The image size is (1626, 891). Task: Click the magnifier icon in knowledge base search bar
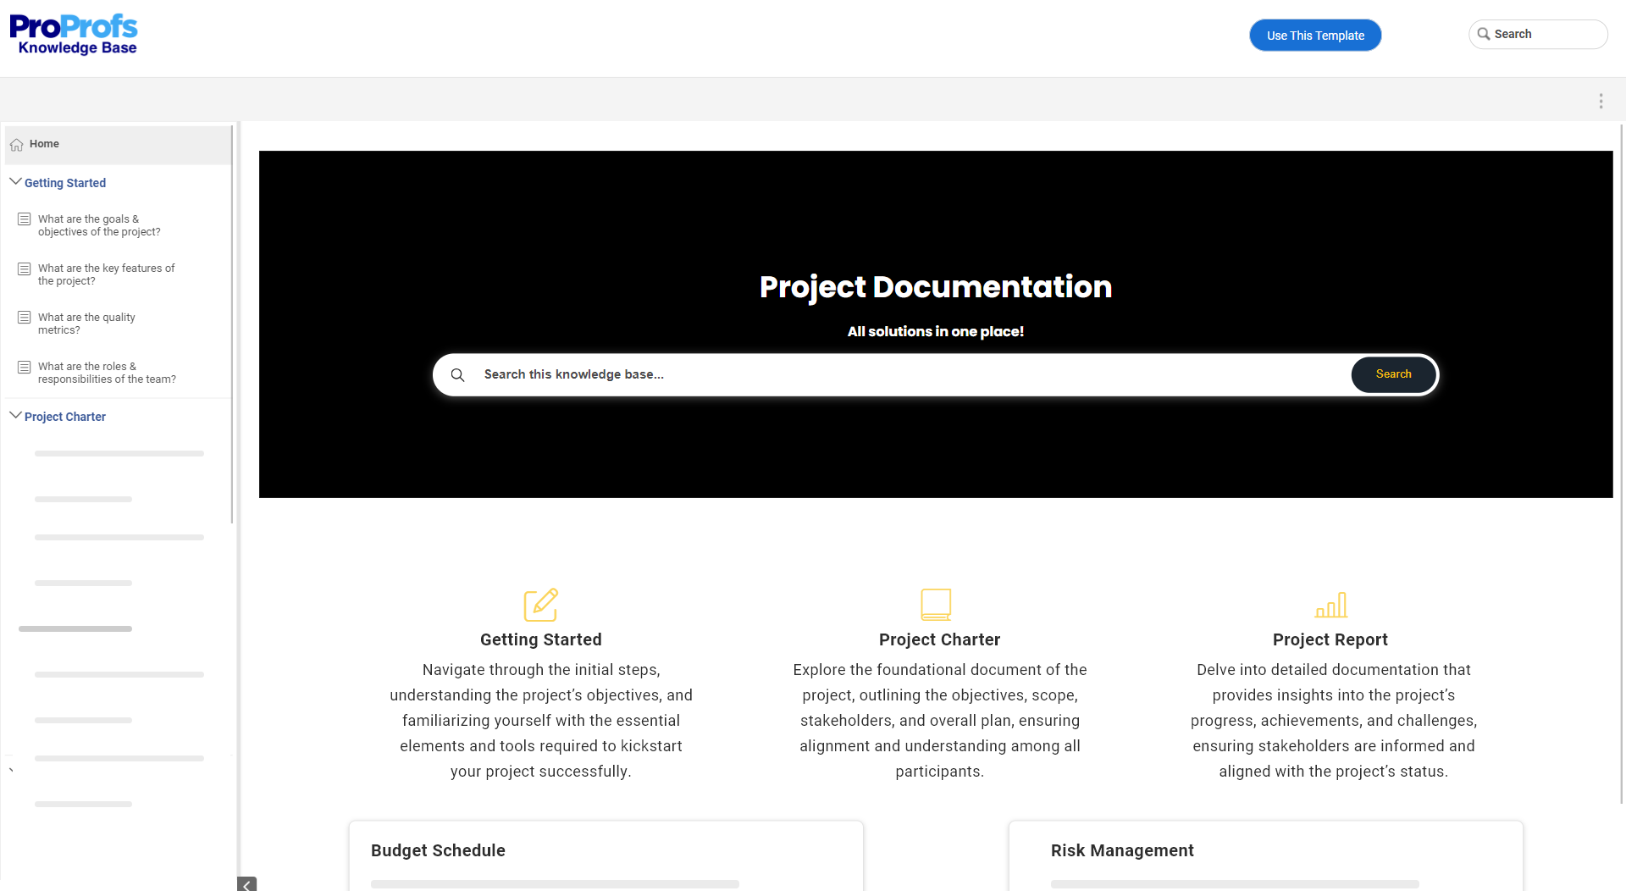(x=457, y=374)
